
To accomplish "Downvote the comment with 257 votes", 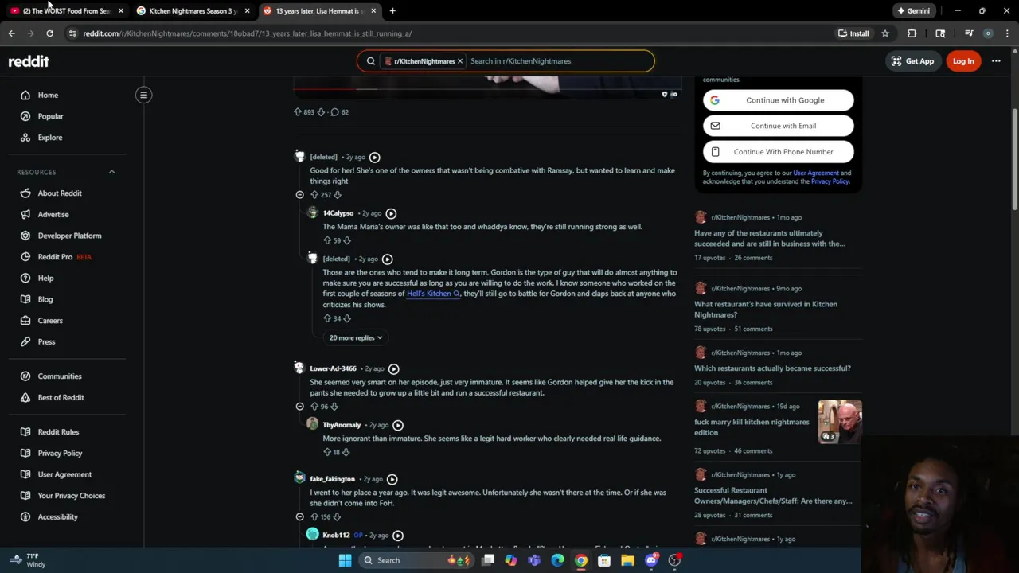I will [x=338, y=195].
